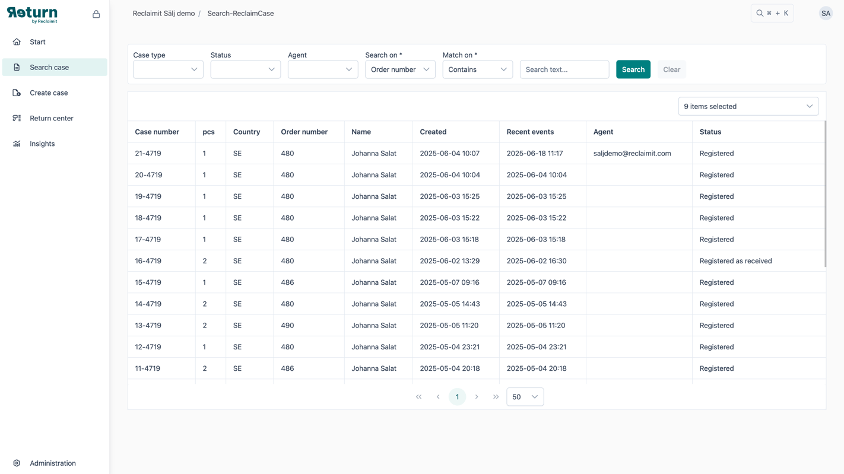Expand the Case type dropdown
Screen dimensions: 844x474
tap(168, 69)
